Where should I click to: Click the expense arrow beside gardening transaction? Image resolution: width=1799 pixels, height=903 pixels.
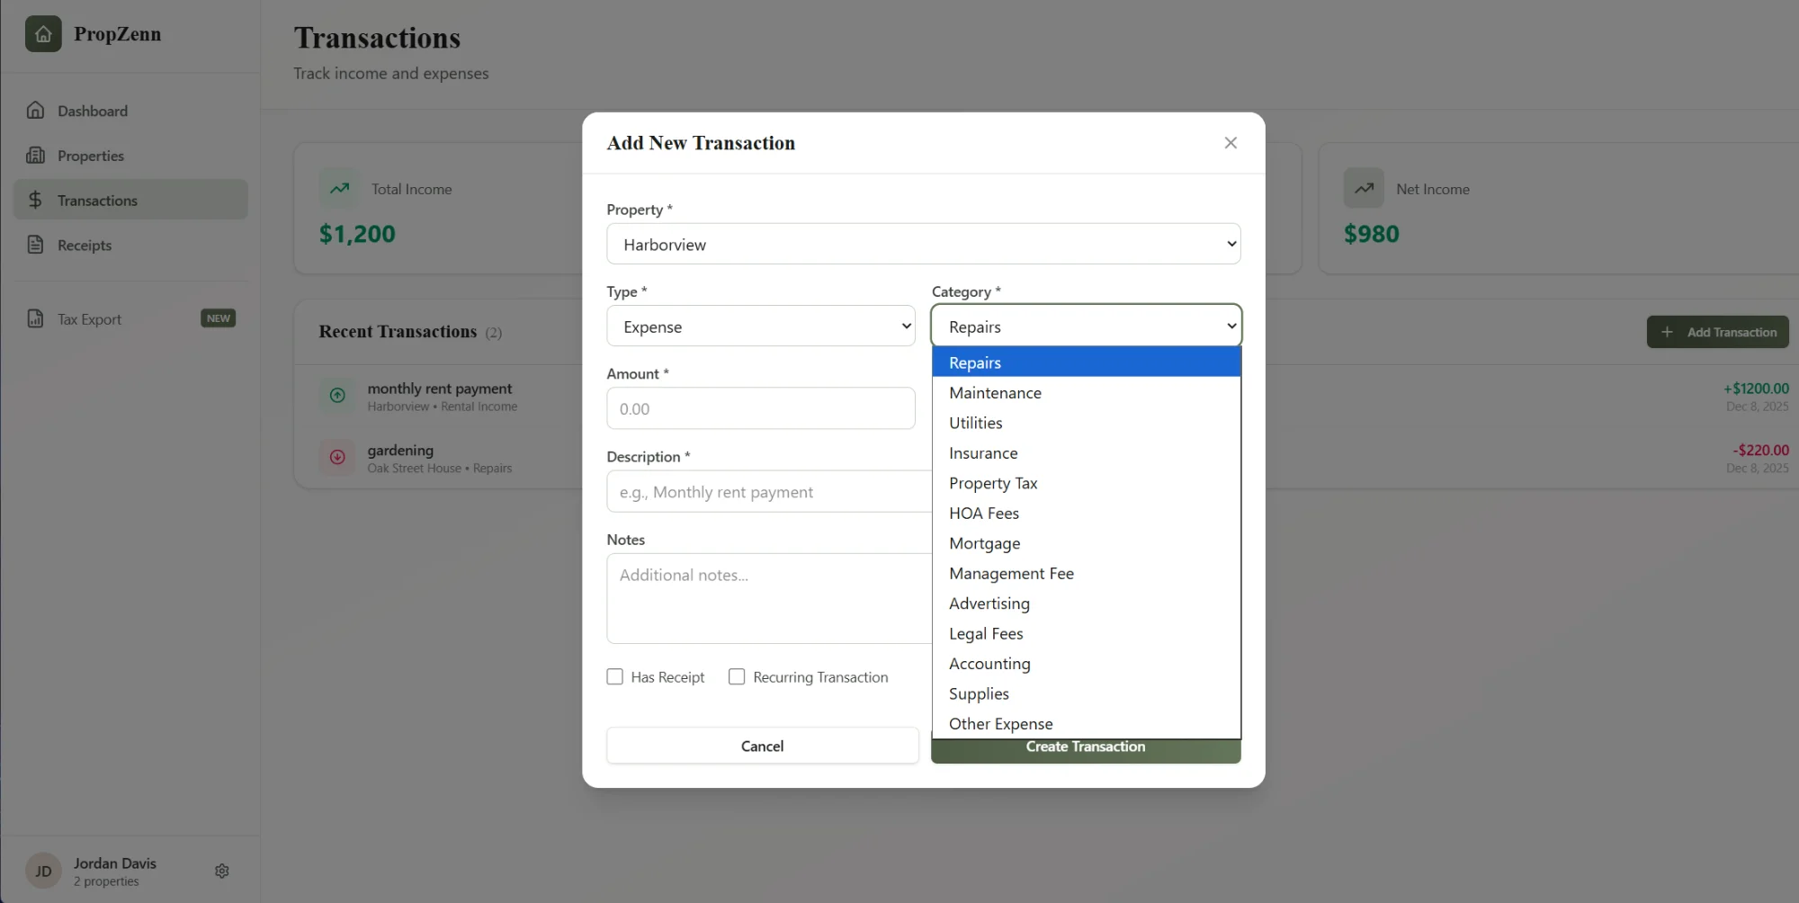tap(336, 457)
